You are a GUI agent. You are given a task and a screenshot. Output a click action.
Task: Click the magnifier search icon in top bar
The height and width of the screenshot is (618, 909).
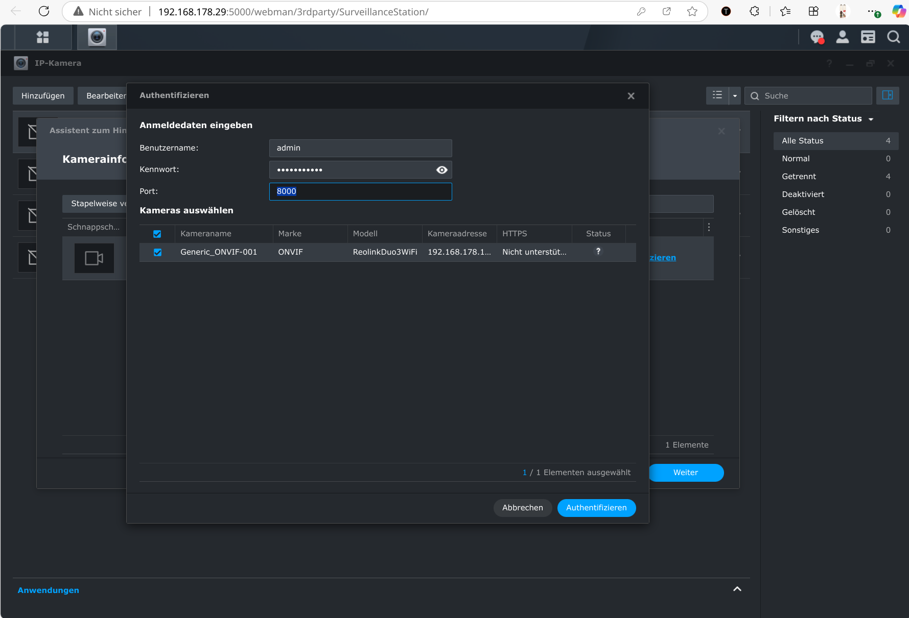[893, 37]
